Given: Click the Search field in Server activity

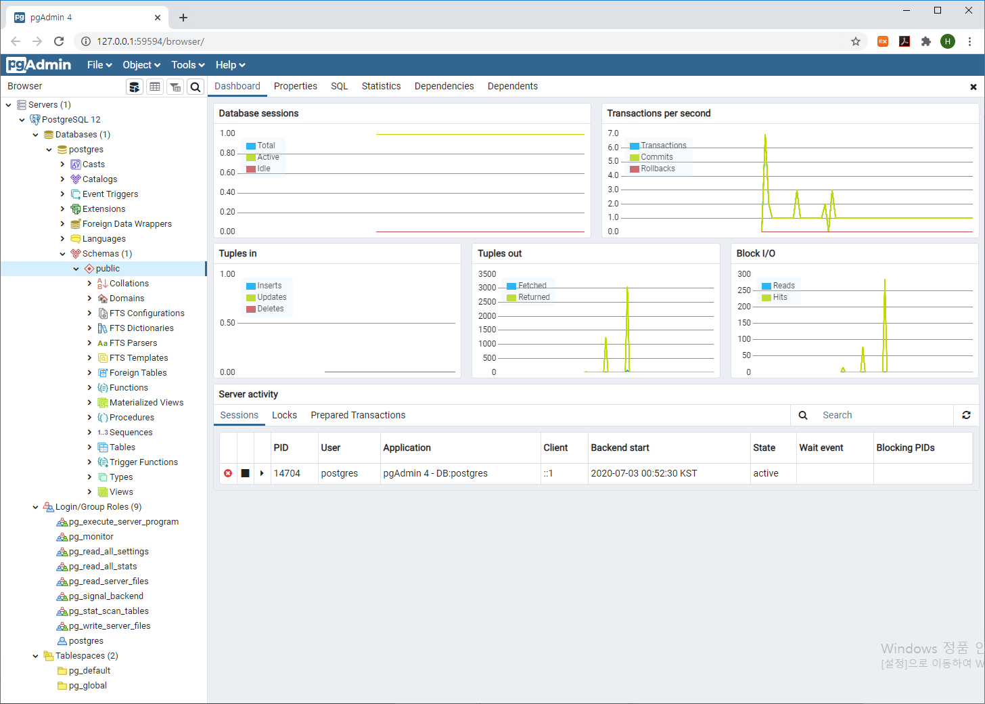Looking at the screenshot, I should [x=884, y=415].
